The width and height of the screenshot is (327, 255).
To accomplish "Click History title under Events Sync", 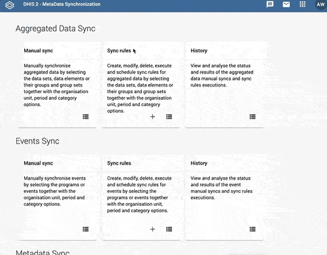I will pyautogui.click(x=199, y=163).
